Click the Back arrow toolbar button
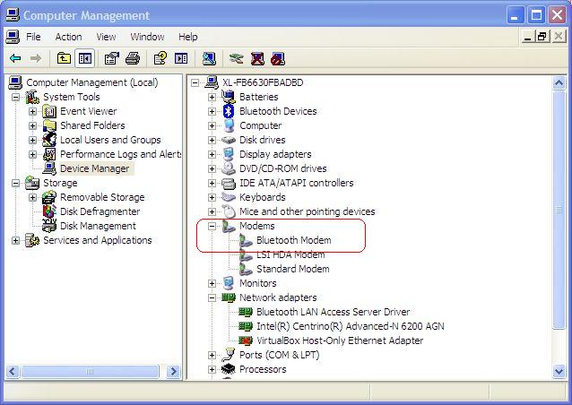Viewport: 572px width, 405px height. click(15, 59)
